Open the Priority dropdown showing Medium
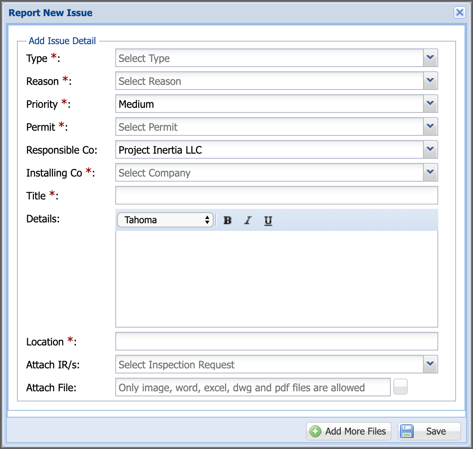This screenshot has width=473, height=449. (431, 104)
